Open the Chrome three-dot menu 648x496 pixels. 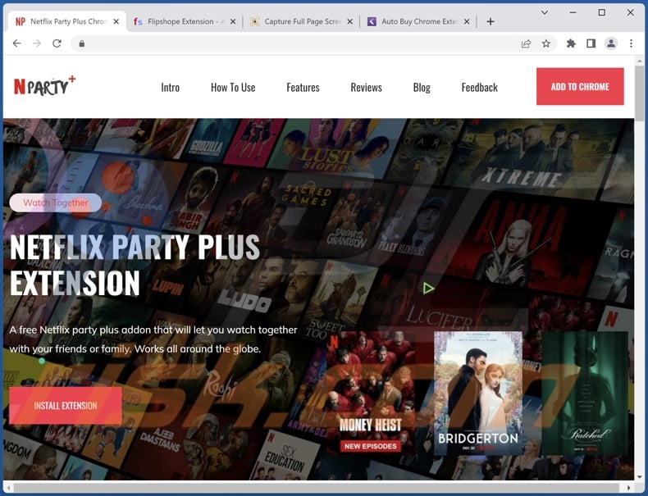pos(631,43)
